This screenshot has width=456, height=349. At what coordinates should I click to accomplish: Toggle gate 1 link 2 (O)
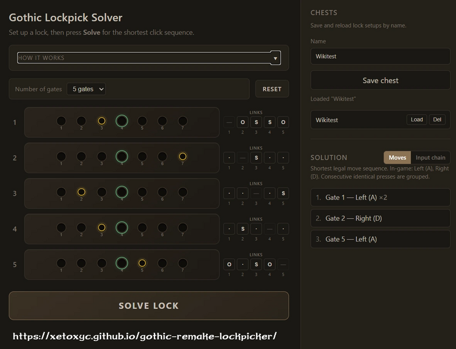243,122
